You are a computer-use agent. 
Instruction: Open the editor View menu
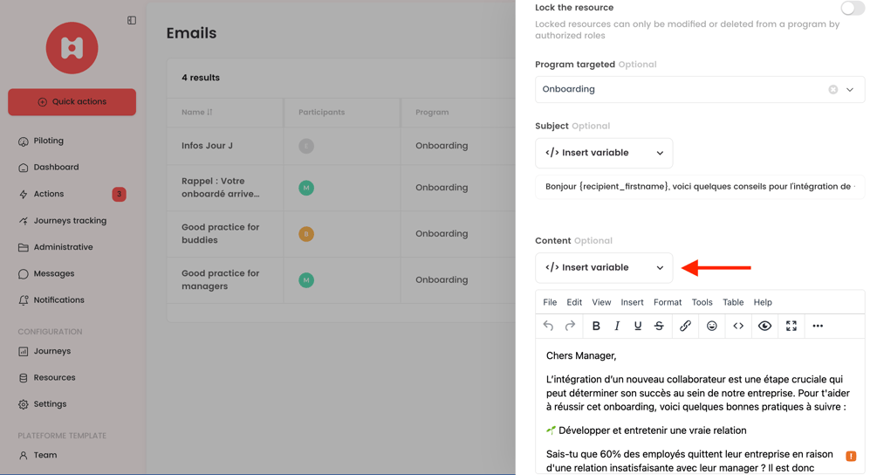click(x=601, y=302)
